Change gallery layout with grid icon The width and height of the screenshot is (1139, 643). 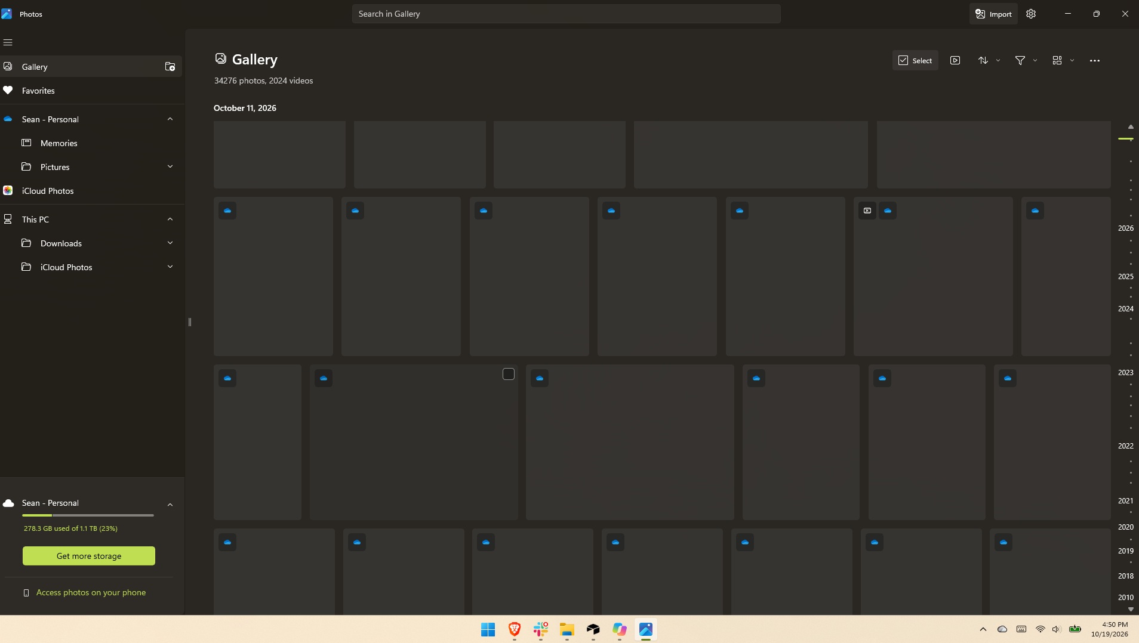pos(1057,60)
